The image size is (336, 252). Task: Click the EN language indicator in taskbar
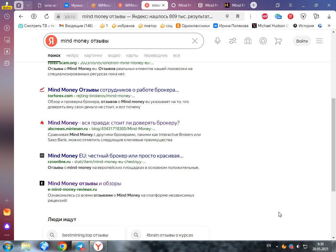point(269,246)
